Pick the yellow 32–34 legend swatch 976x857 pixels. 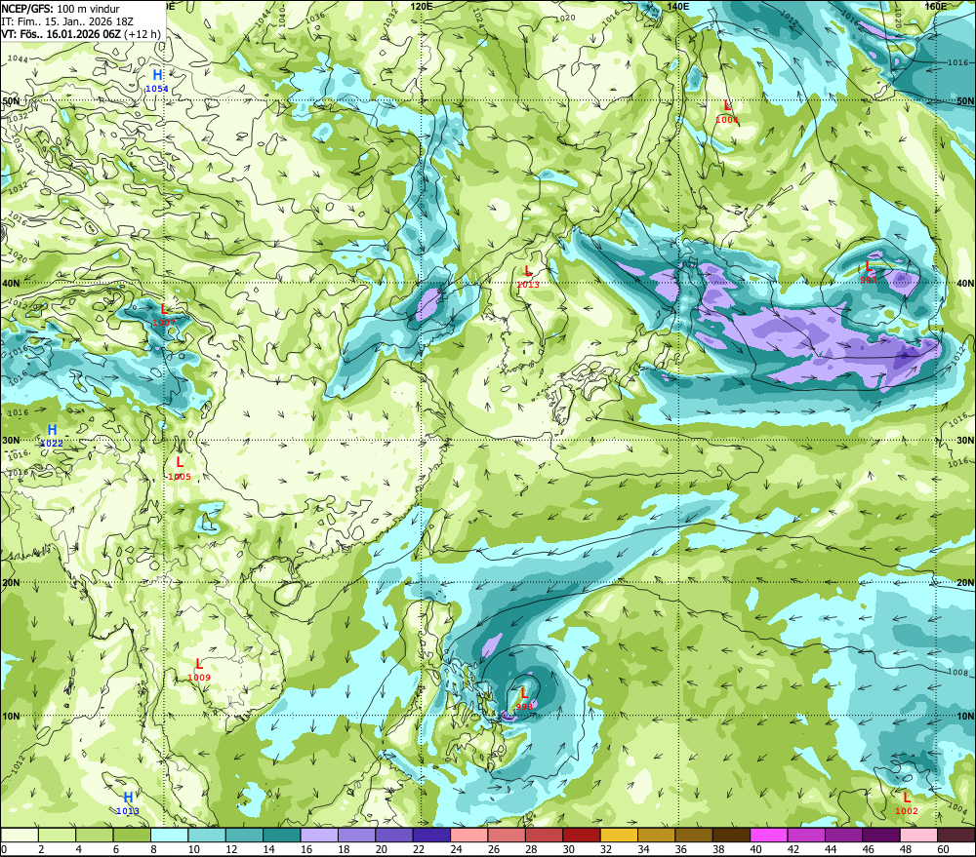(x=619, y=835)
